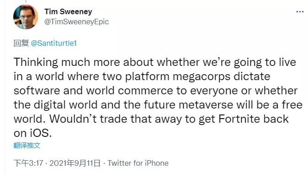Screen dimensions: 308x174
Task: Open the three-dot more options menu
Action: pyautogui.click(x=300, y=12)
